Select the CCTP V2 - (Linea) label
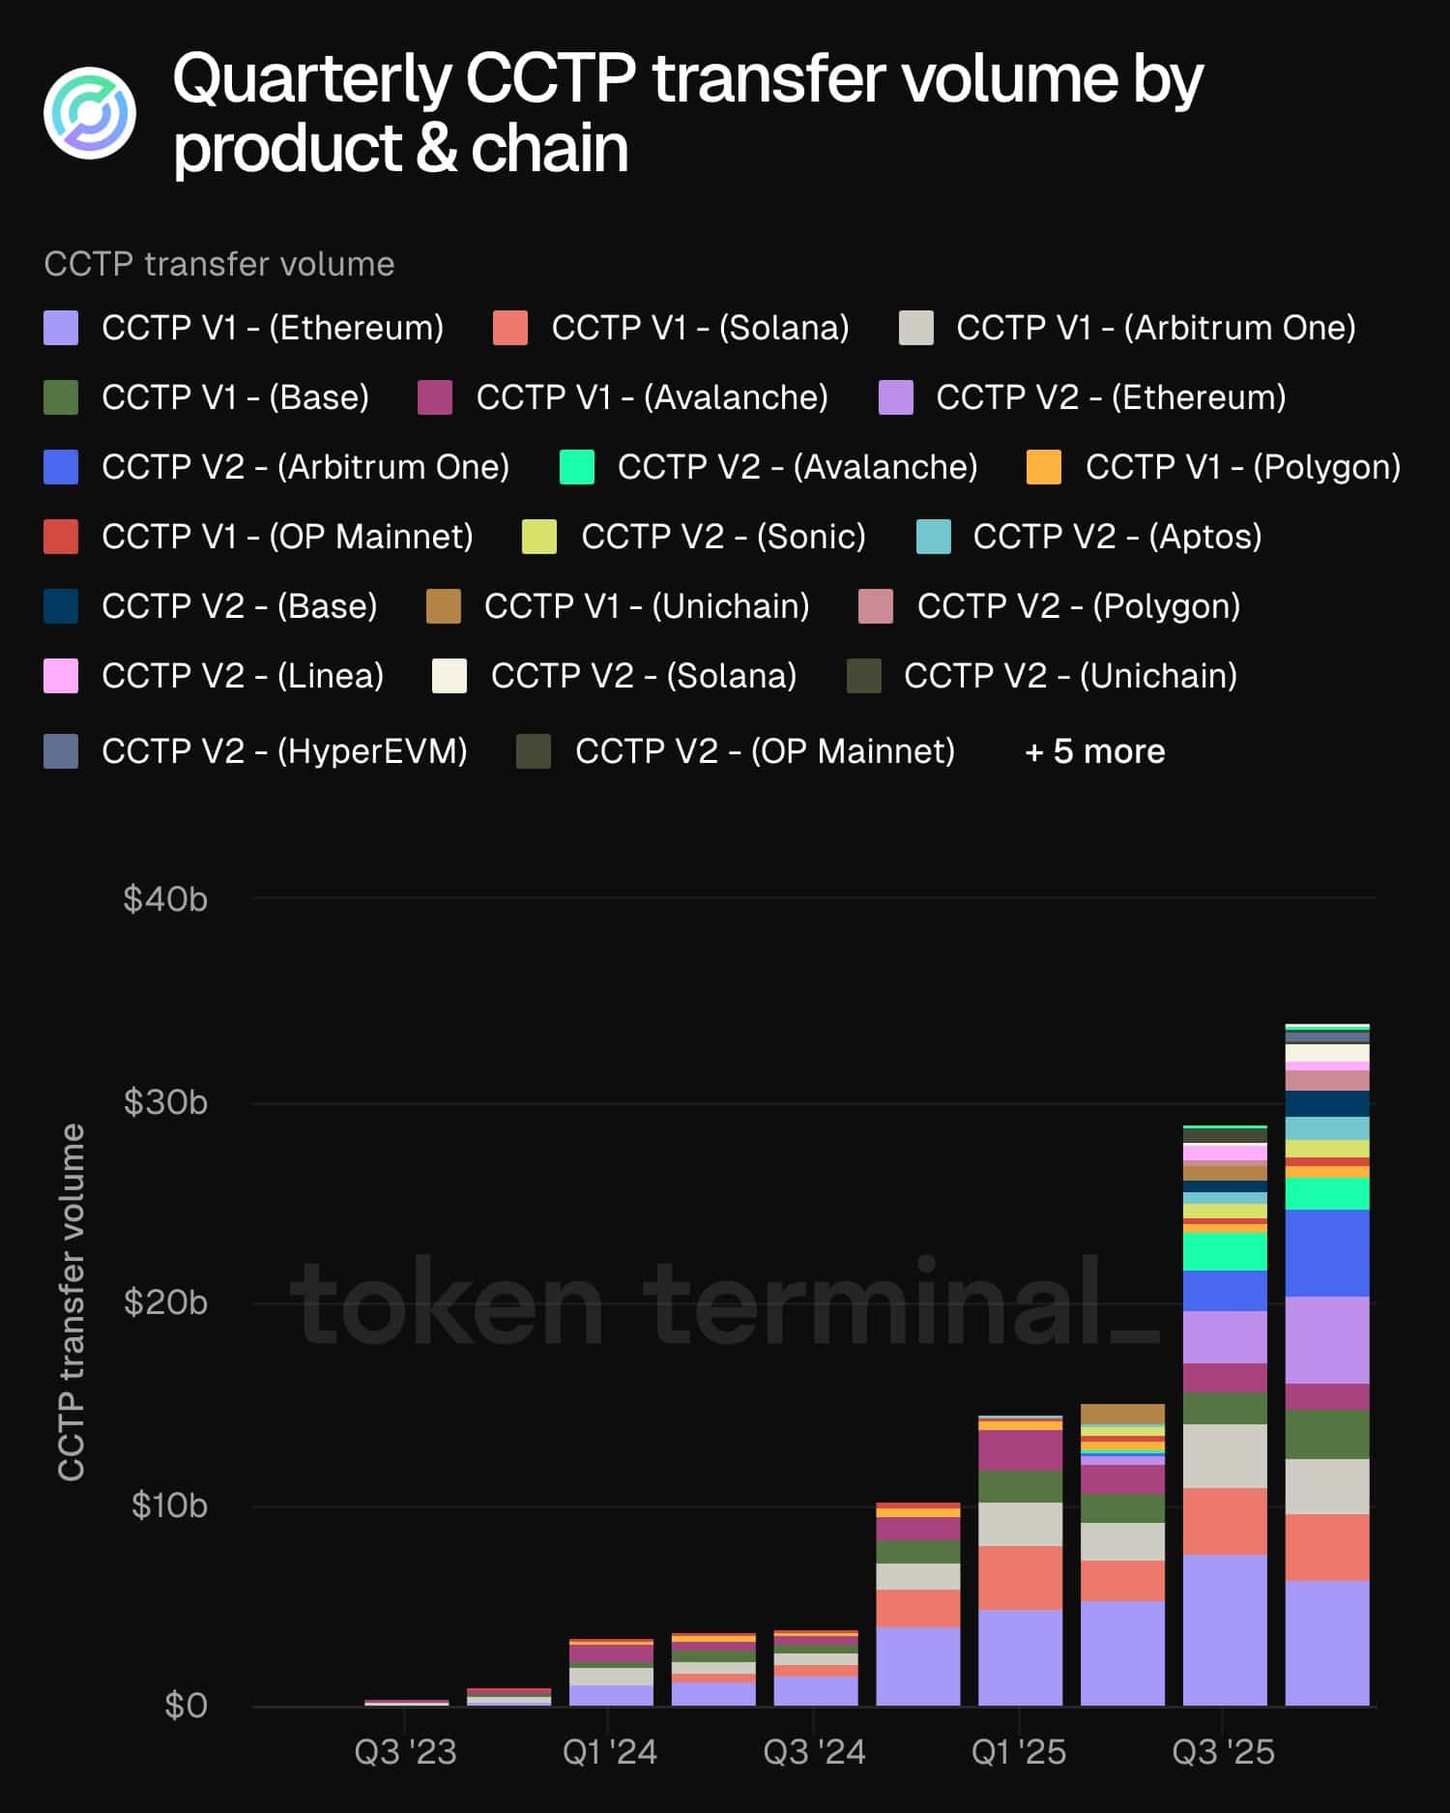The width and height of the screenshot is (1450, 1813). (243, 676)
